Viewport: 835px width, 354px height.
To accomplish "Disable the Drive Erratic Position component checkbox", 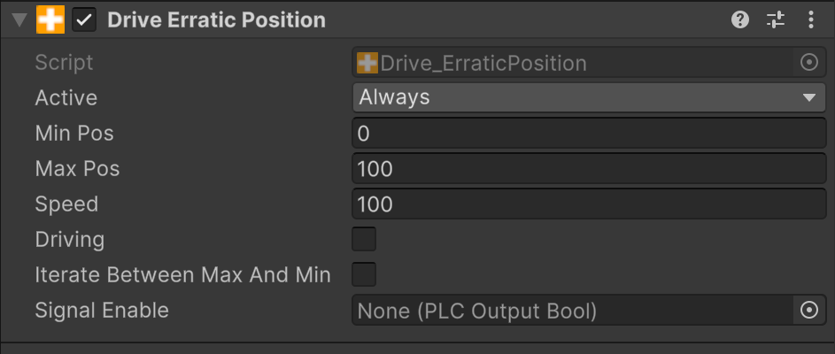I will pyautogui.click(x=84, y=20).
